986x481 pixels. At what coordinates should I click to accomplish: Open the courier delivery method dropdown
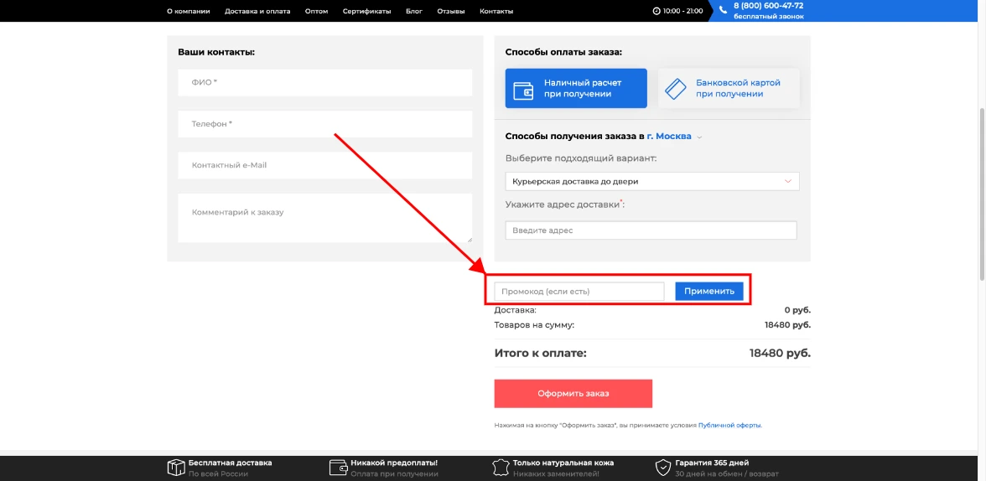(x=651, y=181)
